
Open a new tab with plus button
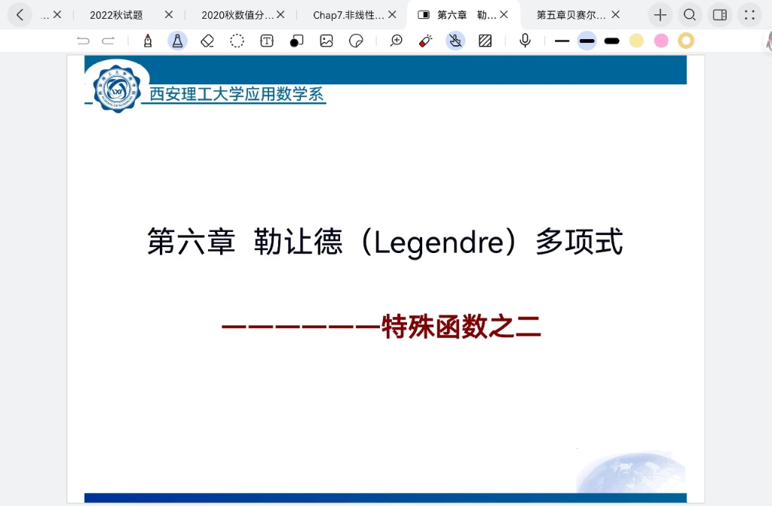pos(660,15)
